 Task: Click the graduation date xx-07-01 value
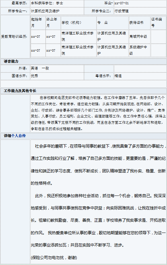click(122, 3)
